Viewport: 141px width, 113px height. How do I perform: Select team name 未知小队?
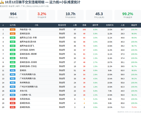click(24, 91)
